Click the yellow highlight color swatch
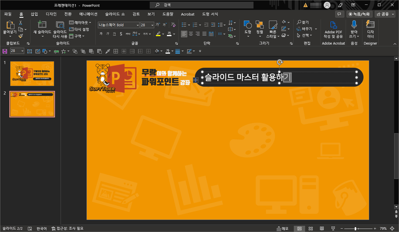399x232 pixels. coord(158,34)
